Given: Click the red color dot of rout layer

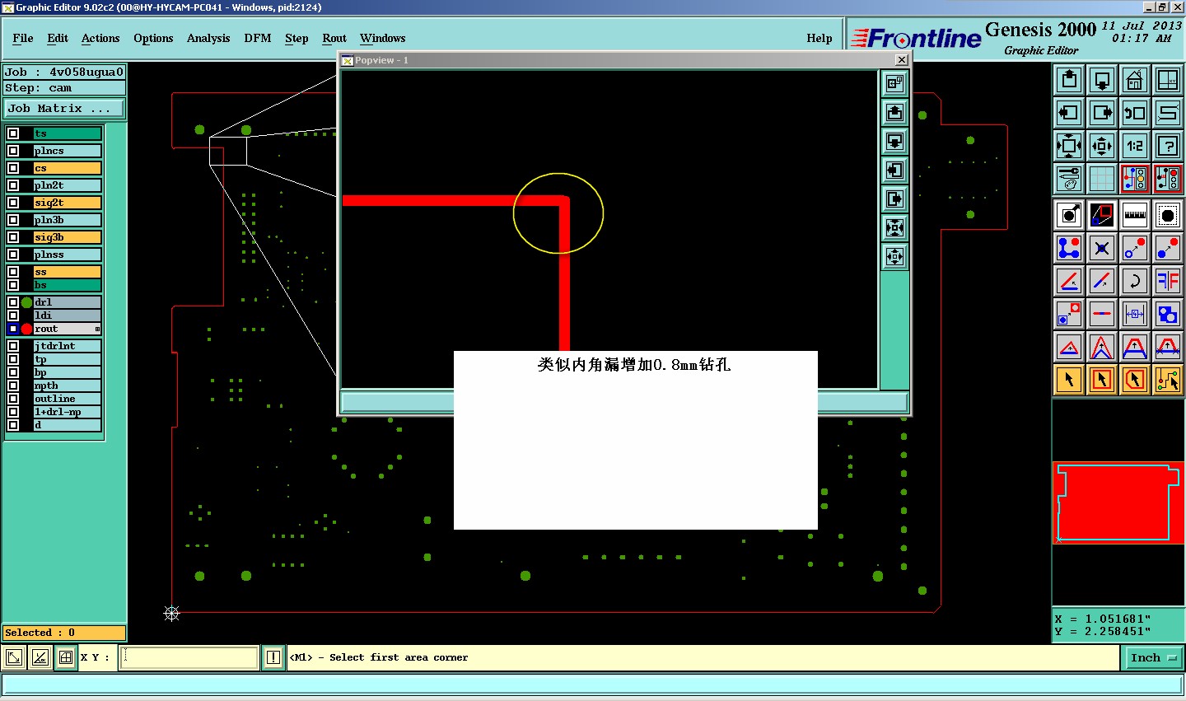Looking at the screenshot, I should (26, 329).
